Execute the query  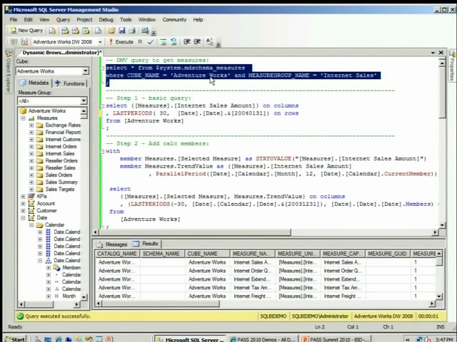(x=121, y=42)
